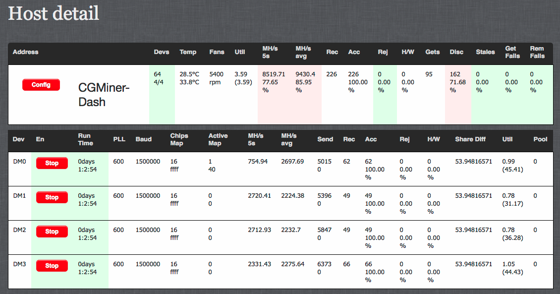Click DM0 hashrate 754.94

(258, 162)
